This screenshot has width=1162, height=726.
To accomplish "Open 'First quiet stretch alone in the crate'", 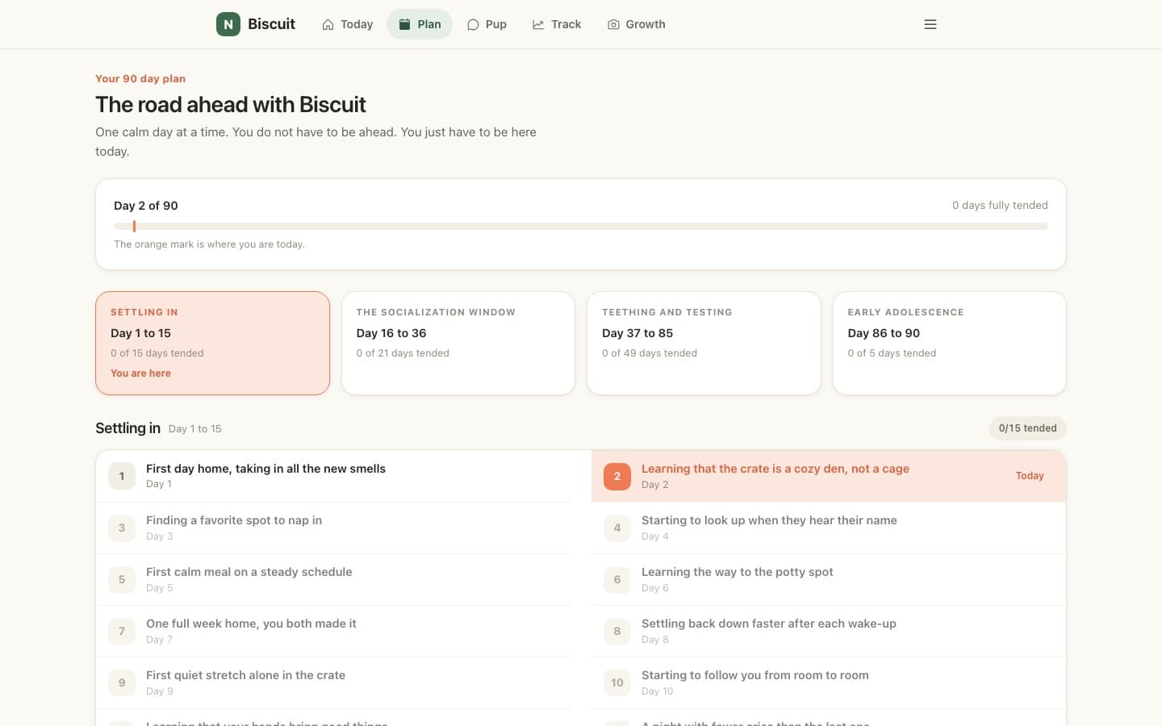I will coord(333,682).
